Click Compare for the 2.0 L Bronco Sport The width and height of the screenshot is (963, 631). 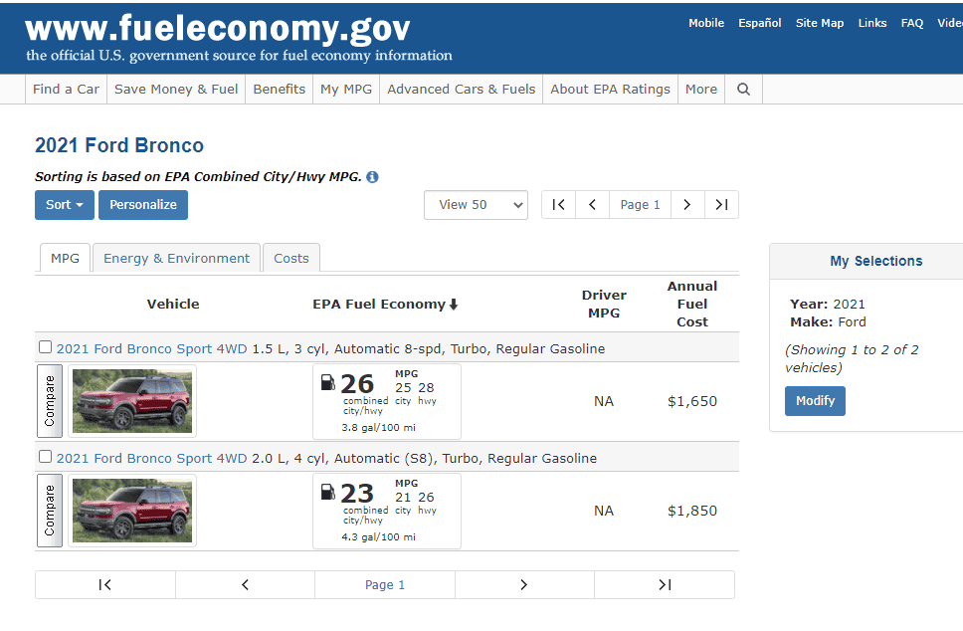pyautogui.click(x=50, y=511)
